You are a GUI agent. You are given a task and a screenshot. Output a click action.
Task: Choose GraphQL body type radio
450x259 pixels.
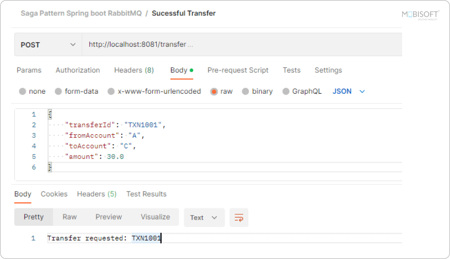[x=286, y=91]
